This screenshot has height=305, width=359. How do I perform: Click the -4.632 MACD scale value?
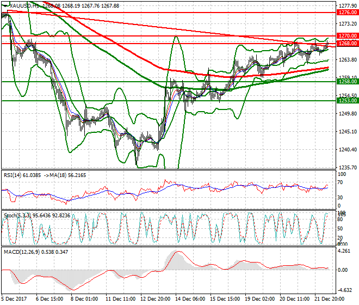(344, 290)
